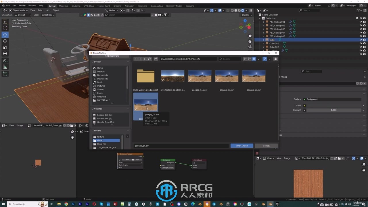The height and width of the screenshot is (207, 368).
Task: Hide Cube.001 in the viewport
Action: 361,43
